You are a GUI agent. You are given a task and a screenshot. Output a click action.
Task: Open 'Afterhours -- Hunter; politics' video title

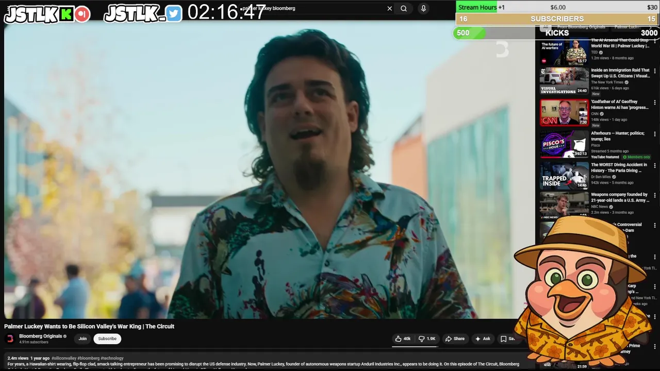tap(618, 136)
